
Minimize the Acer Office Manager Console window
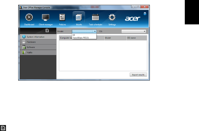pyautogui.click(x=134, y=7)
